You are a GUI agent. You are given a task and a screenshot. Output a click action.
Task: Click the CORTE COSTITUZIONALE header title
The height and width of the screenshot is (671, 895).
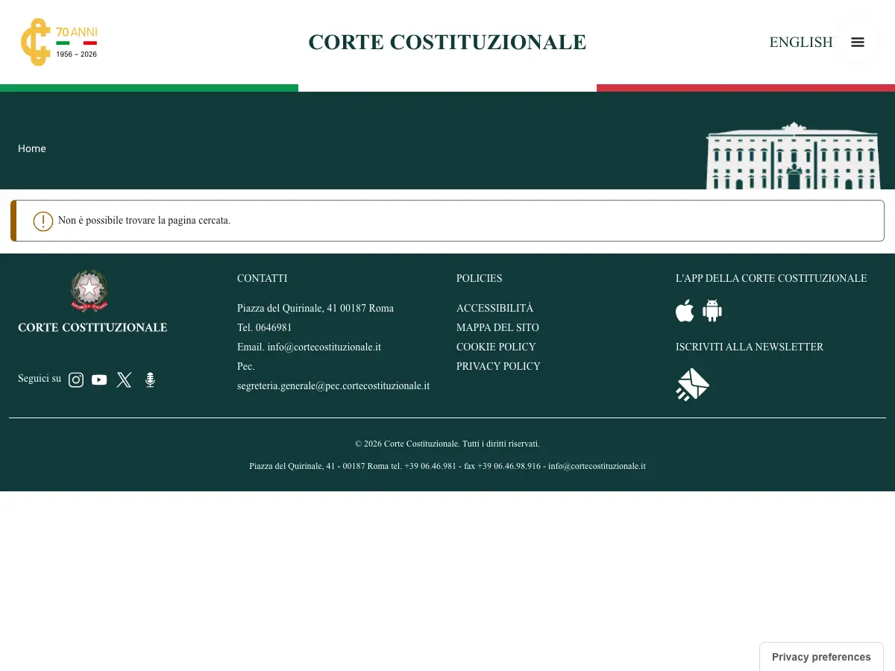click(447, 42)
